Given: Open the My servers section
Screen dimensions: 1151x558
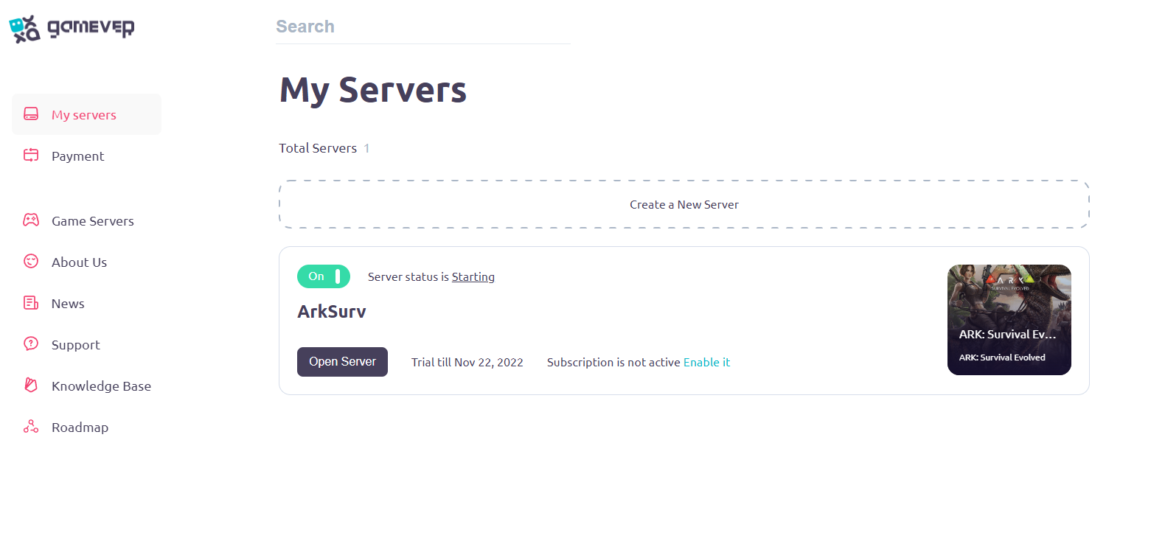Looking at the screenshot, I should click(x=83, y=114).
